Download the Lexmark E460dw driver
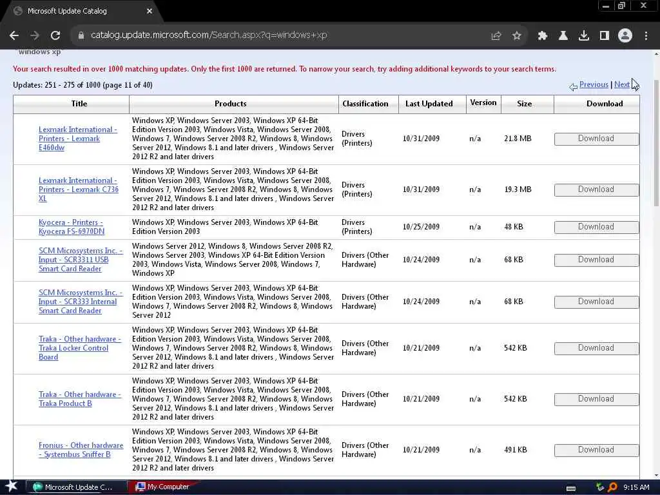The width and height of the screenshot is (660, 495). pyautogui.click(x=596, y=139)
